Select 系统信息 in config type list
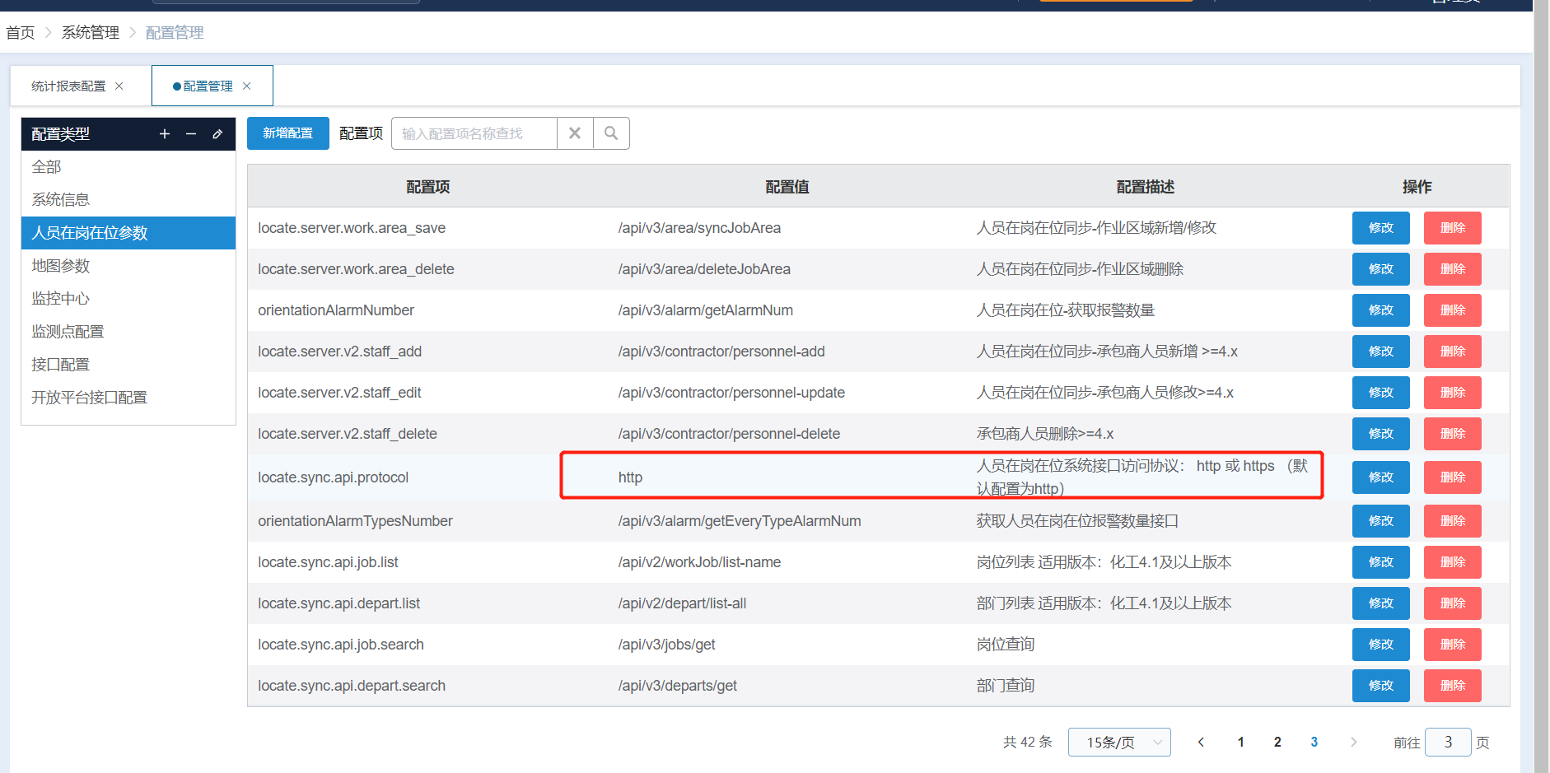The width and height of the screenshot is (1550, 773). [x=128, y=200]
